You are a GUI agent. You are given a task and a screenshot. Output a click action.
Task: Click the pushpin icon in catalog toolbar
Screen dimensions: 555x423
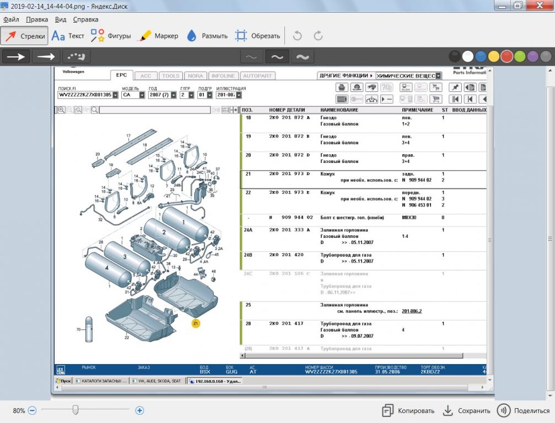(455, 88)
